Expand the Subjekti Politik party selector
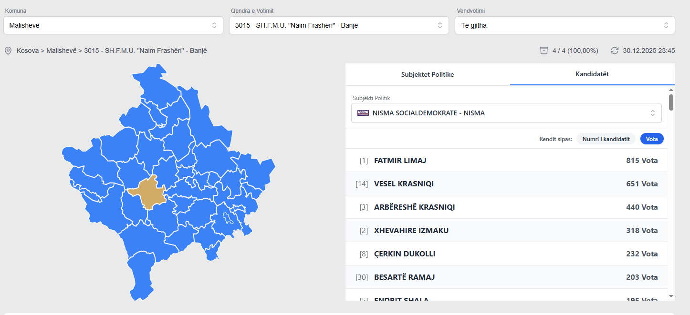Screen dimensions: 690x315 click(x=506, y=113)
